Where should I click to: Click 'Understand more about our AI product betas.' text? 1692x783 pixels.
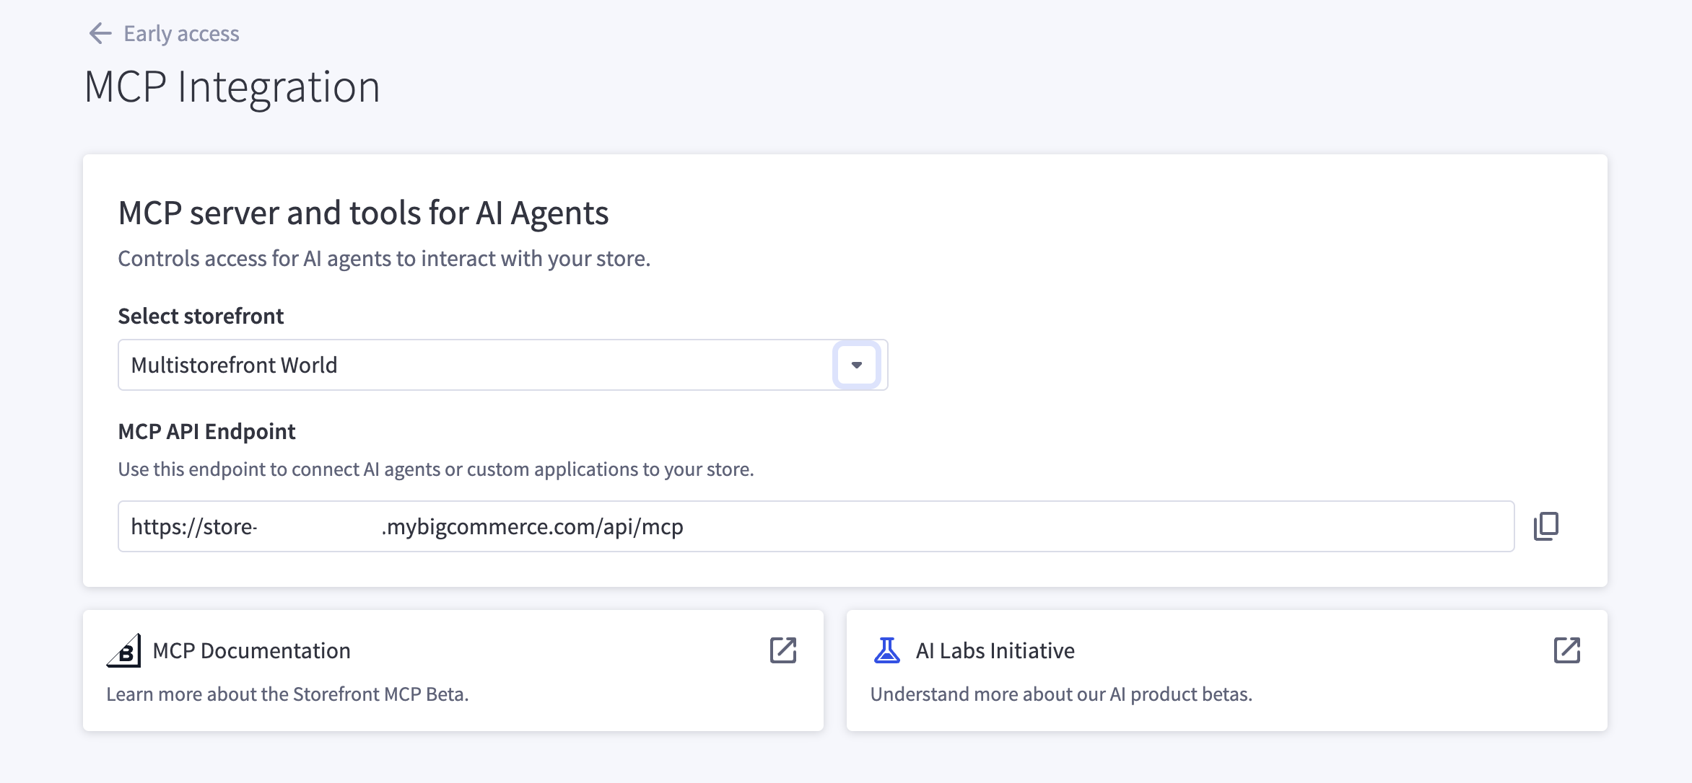[x=1061, y=694]
